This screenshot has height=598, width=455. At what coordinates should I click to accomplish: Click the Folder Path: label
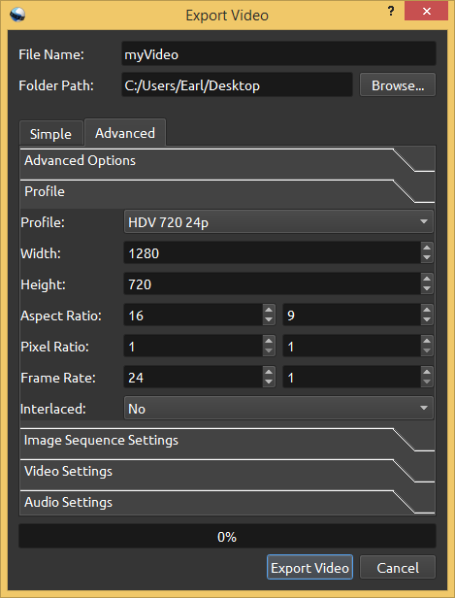click(x=56, y=85)
